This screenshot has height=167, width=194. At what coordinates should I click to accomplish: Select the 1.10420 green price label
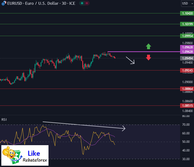coord(187,13)
